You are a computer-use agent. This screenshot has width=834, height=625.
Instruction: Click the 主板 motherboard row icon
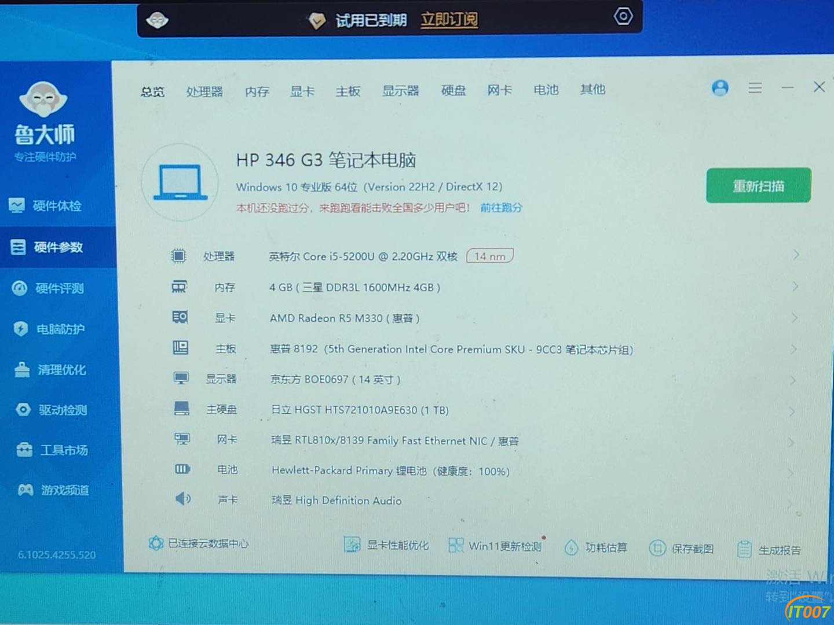[x=181, y=348]
